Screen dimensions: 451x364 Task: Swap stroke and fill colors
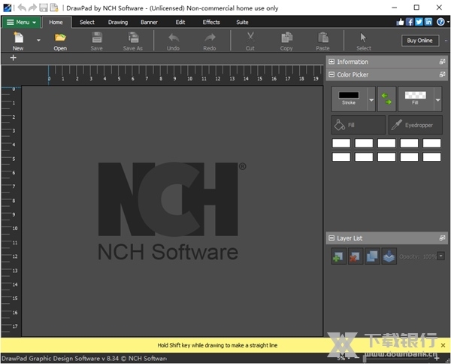(386, 99)
